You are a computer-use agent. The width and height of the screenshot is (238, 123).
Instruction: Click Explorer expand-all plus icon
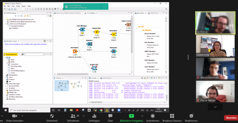[x=15, y=16]
